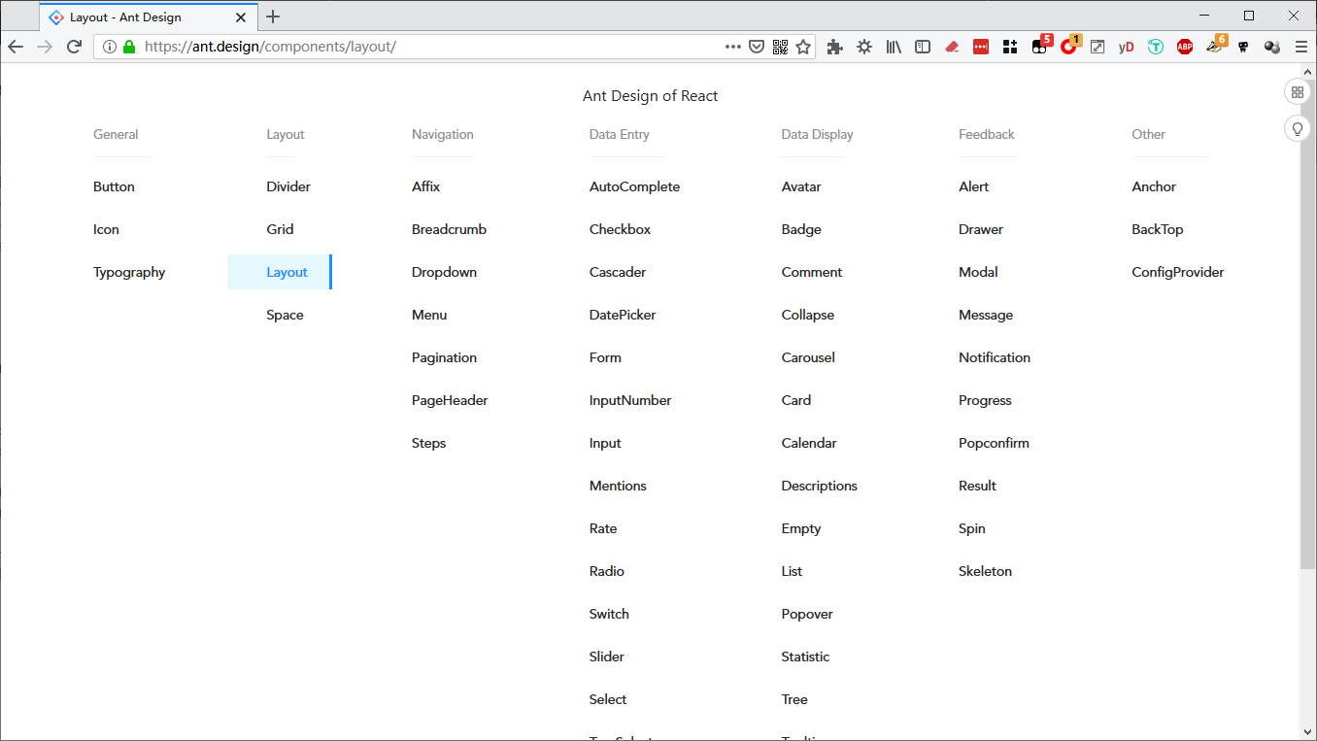
Task: Click the Feedback group heading
Action: pyautogui.click(x=987, y=134)
